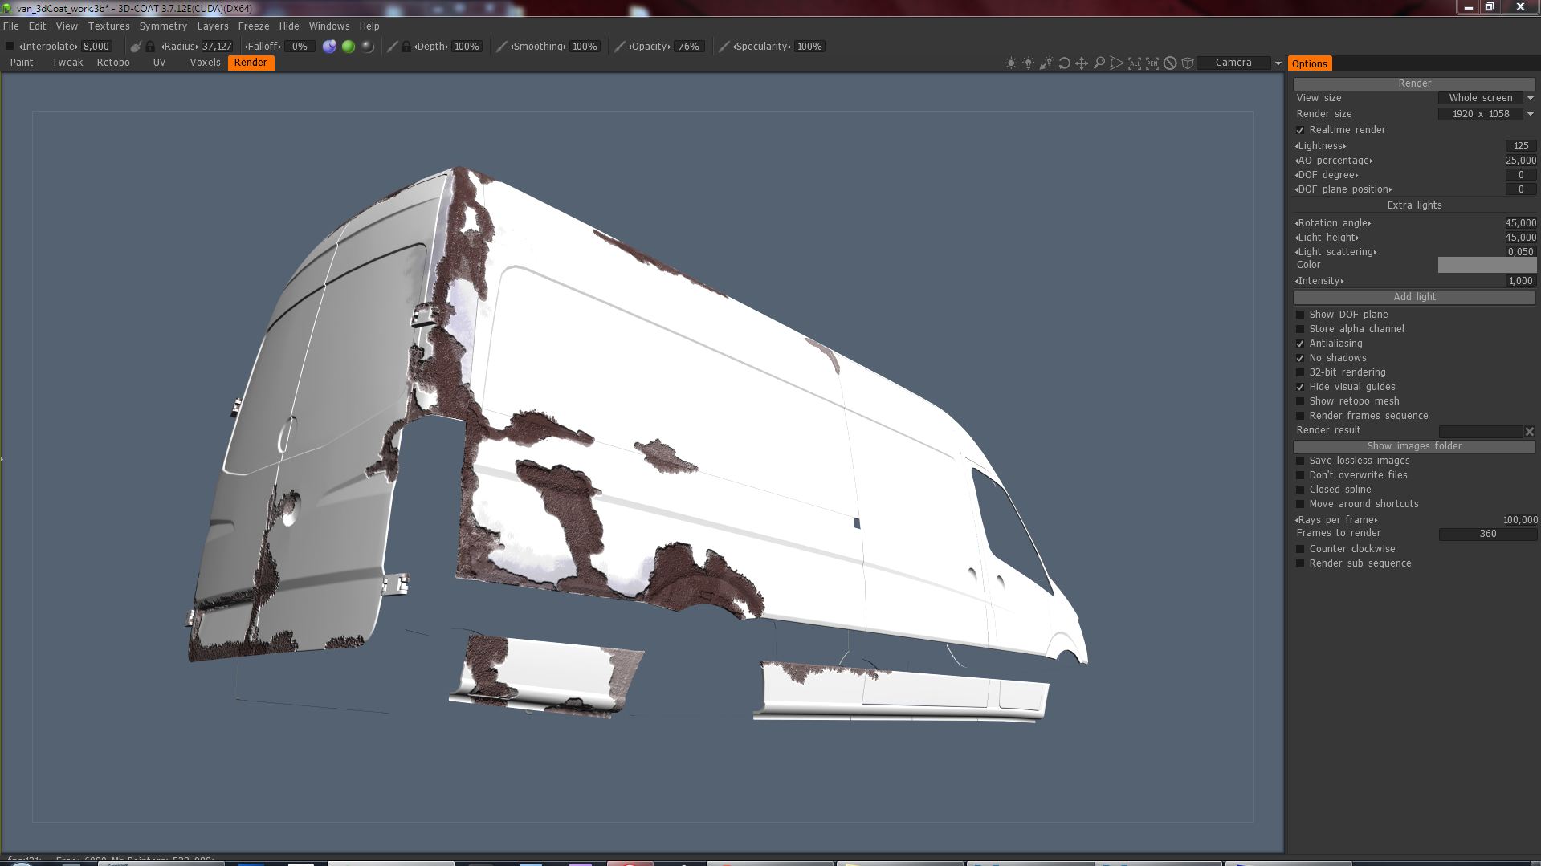Select the move/pan camera arrows icon
1541x866 pixels.
coord(1082,63)
